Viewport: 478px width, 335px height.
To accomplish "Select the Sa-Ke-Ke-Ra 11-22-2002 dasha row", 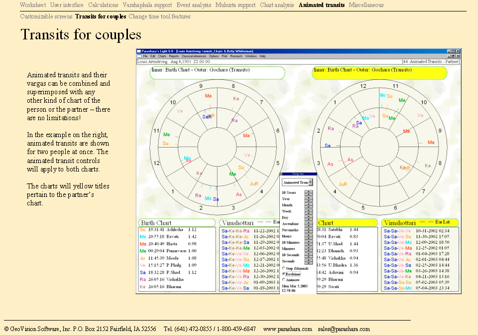I will point(250,231).
